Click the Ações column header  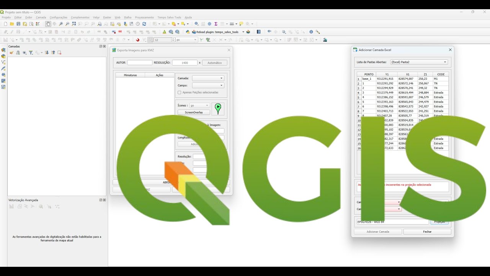coord(160,75)
